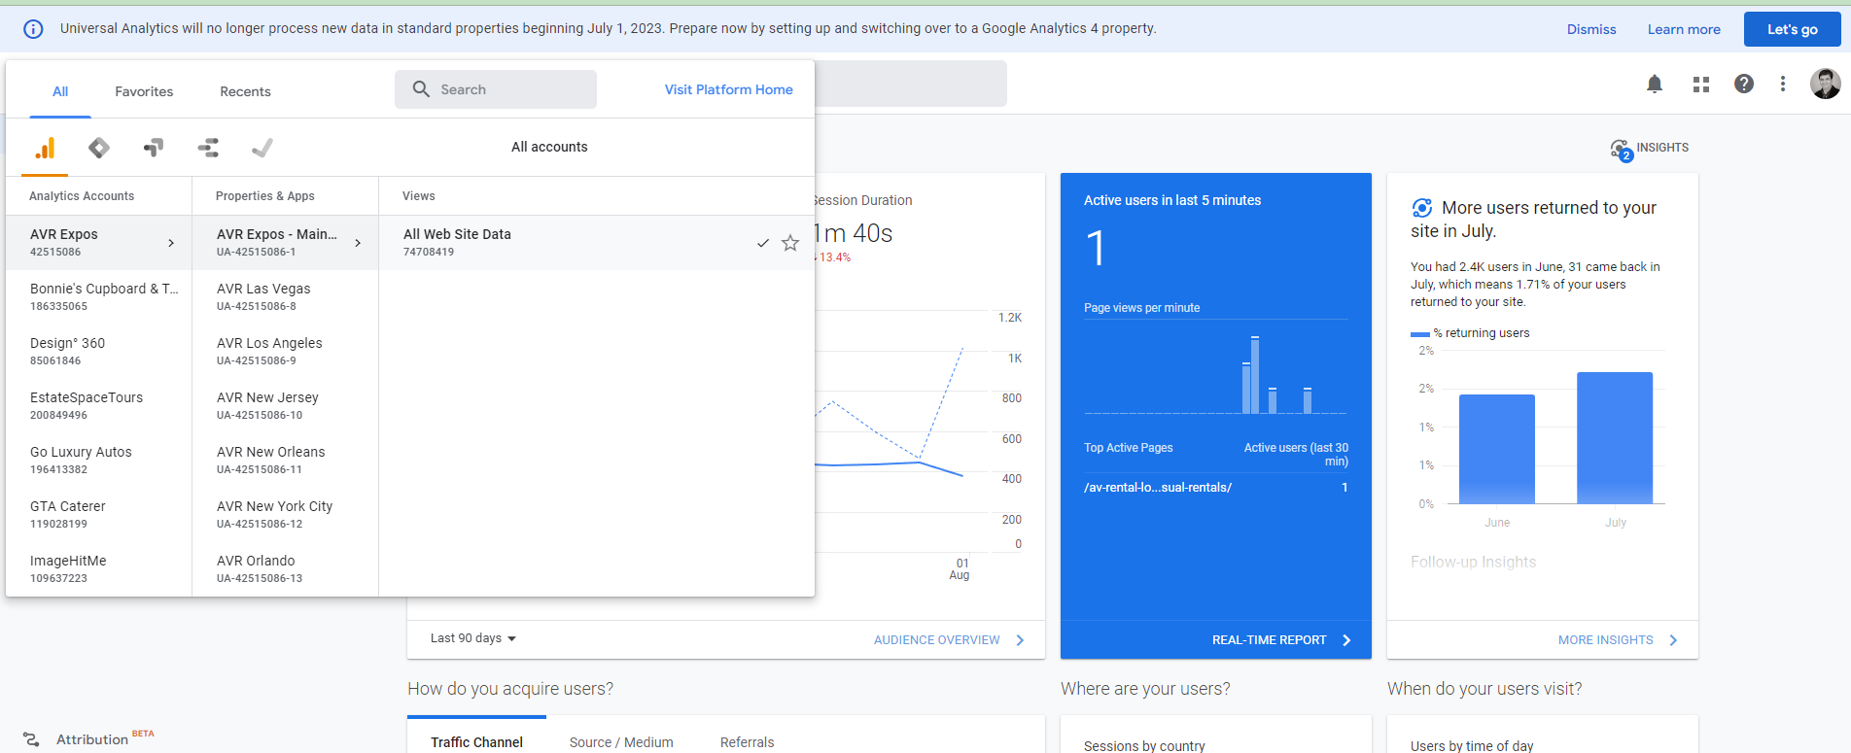Click the Let's go button

pos(1792,29)
